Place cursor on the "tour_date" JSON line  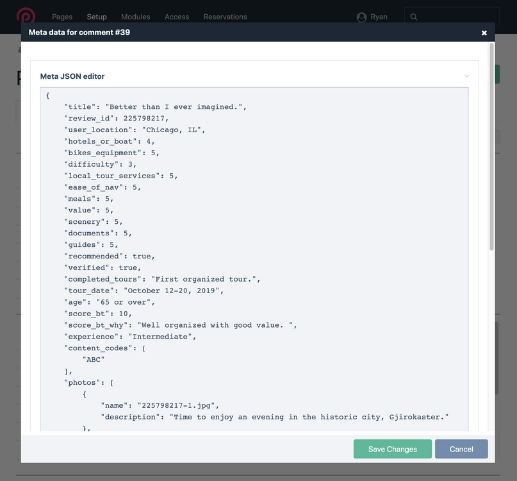144,291
